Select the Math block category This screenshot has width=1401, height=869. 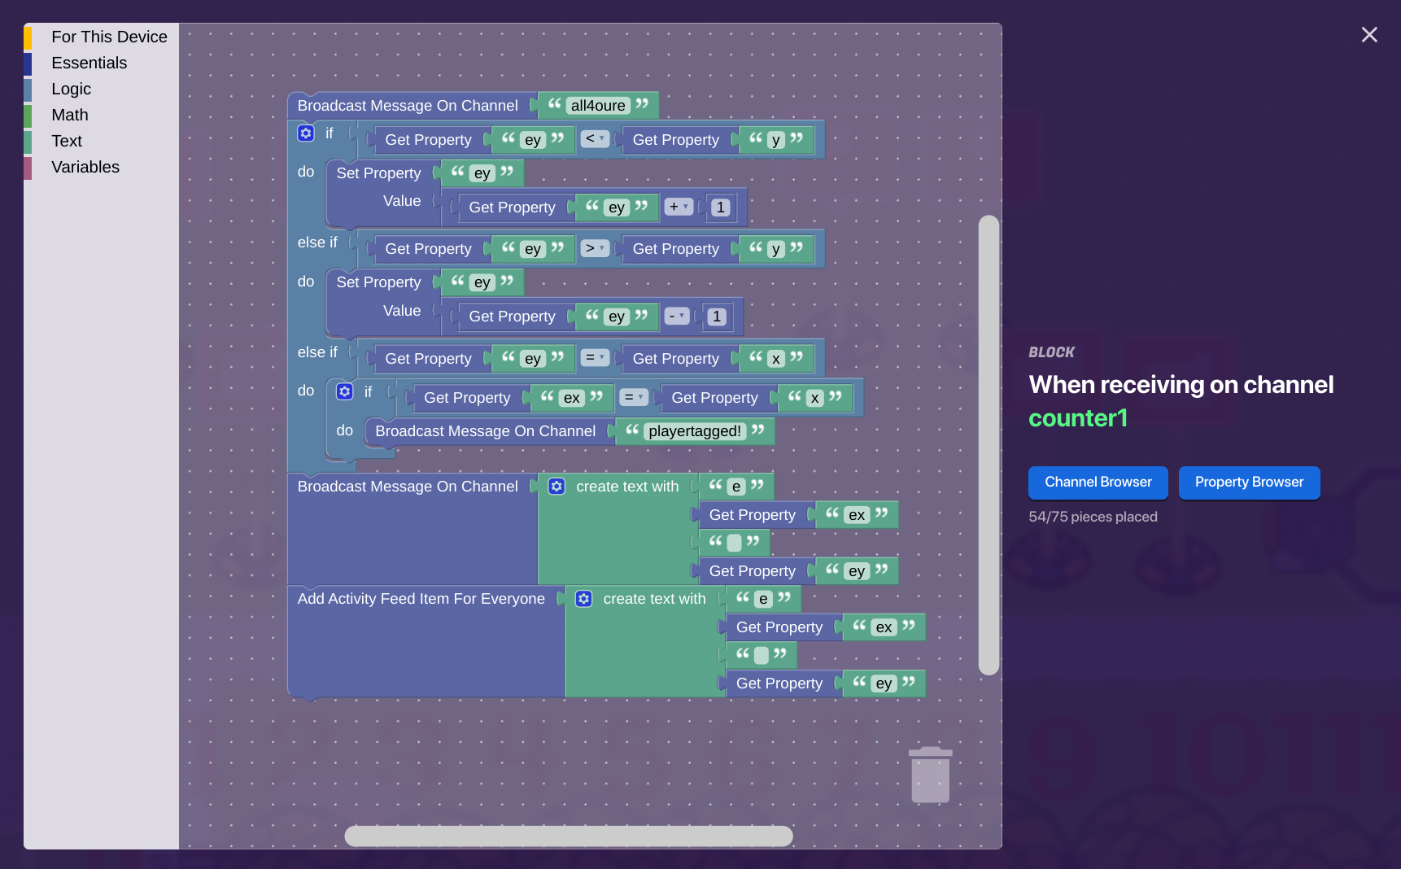tap(69, 115)
